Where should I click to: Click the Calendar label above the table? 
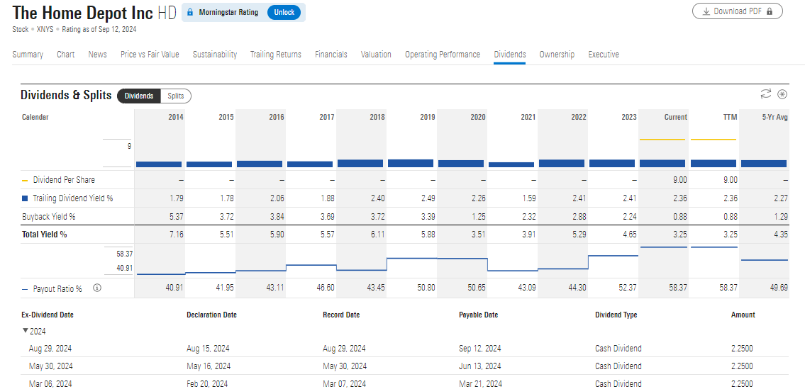click(35, 117)
